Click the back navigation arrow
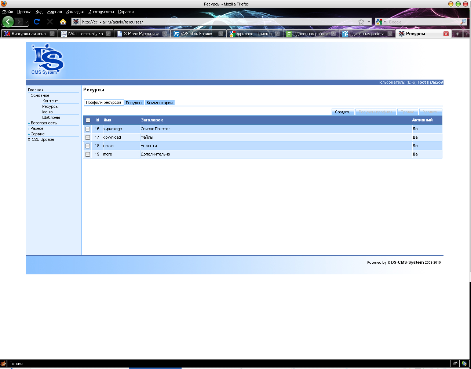The height and width of the screenshot is (369, 471). point(7,22)
